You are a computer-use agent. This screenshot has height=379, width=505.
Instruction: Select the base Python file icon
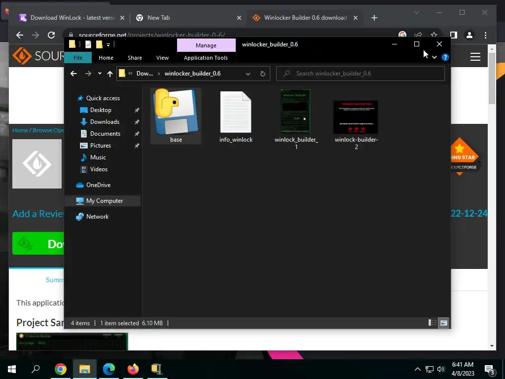point(176,112)
